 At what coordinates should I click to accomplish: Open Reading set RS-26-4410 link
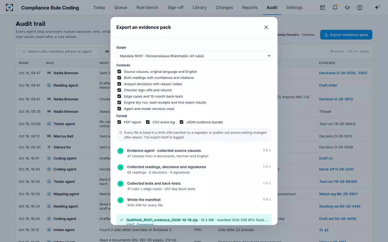(x=340, y=206)
